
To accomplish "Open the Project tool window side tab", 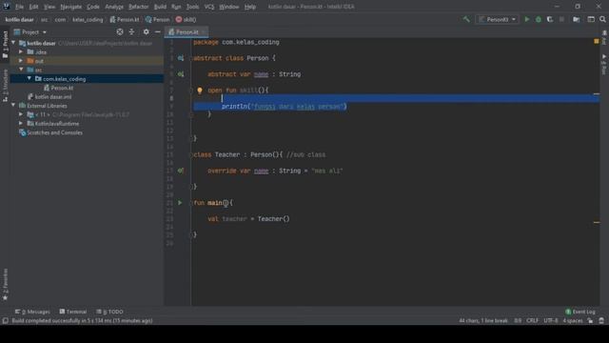I will coord(5,45).
